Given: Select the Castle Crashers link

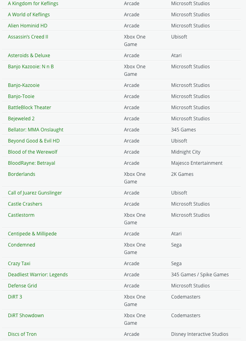Looking at the screenshot, I should (x=25, y=204).
